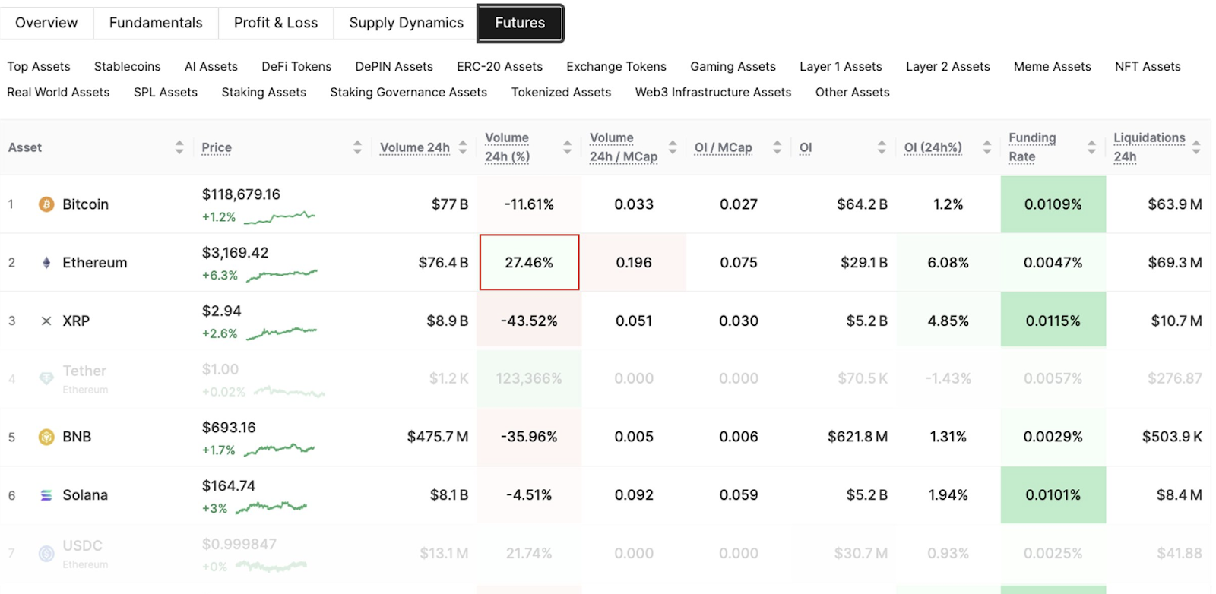Screen dimensions: 1216x594
Task: Click the Bitcoin coin icon
Action: tap(46, 204)
